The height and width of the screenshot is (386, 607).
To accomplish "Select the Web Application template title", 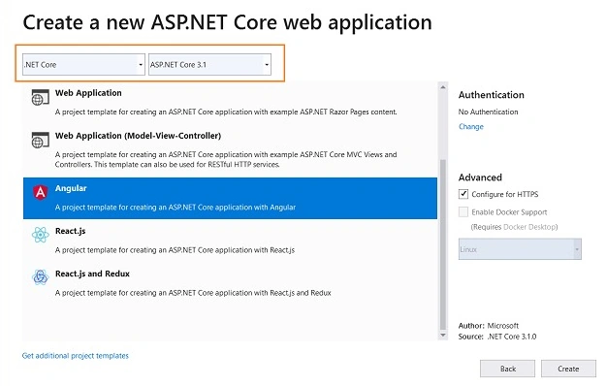I will pyautogui.click(x=88, y=93).
